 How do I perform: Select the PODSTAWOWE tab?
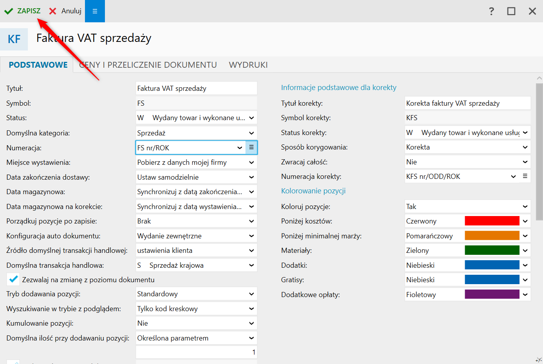38,65
